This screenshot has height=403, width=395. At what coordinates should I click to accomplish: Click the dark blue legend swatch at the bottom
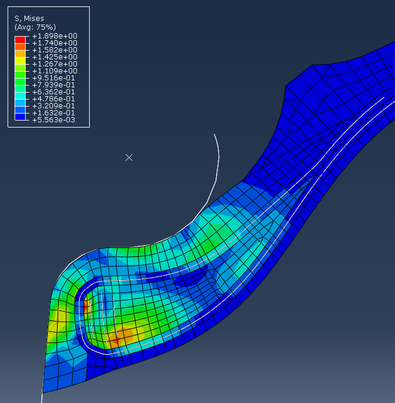pos(20,116)
